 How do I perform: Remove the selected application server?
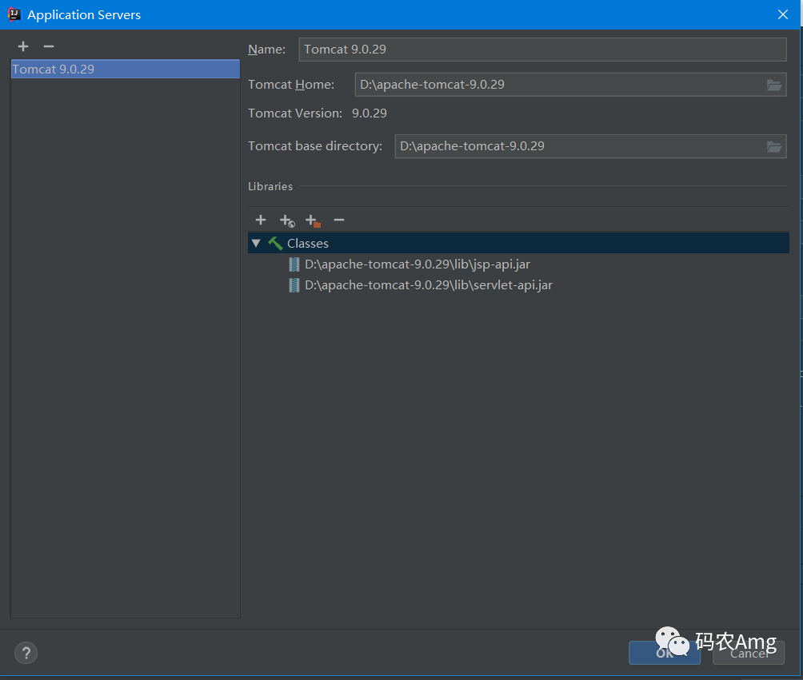tap(49, 46)
